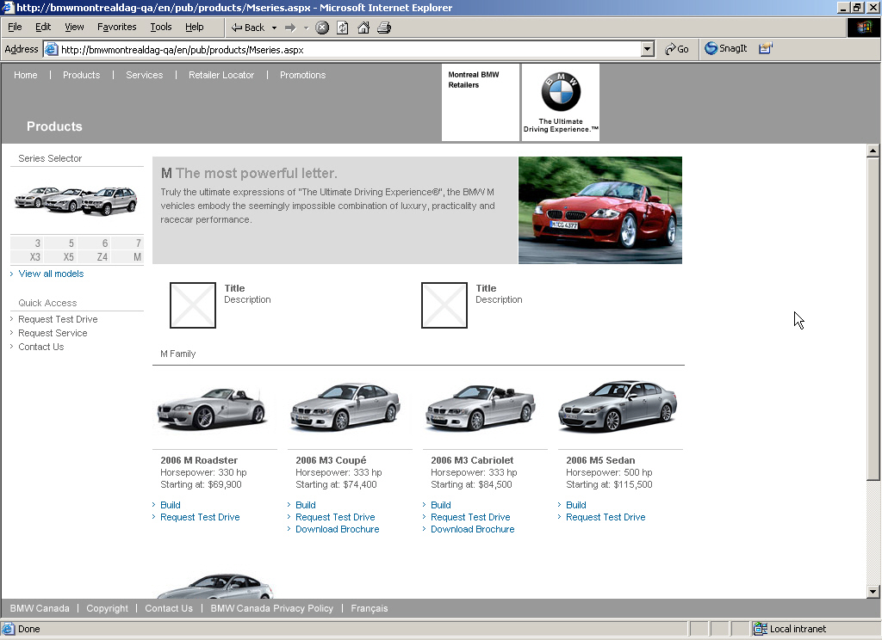Image resolution: width=882 pixels, height=640 pixels.
Task: Click the vertical scrollbar thumb
Action: [x=873, y=318]
